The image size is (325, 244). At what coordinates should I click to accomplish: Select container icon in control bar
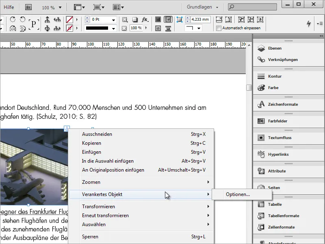coord(47,20)
